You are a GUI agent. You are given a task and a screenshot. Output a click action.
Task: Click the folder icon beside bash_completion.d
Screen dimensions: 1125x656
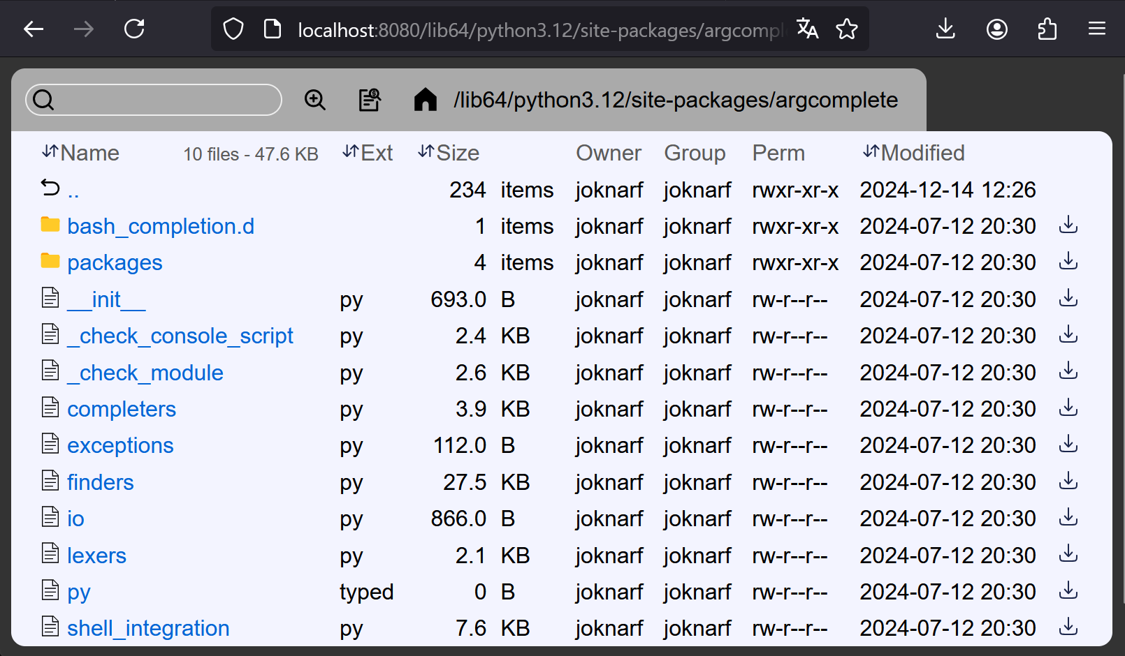pos(50,225)
